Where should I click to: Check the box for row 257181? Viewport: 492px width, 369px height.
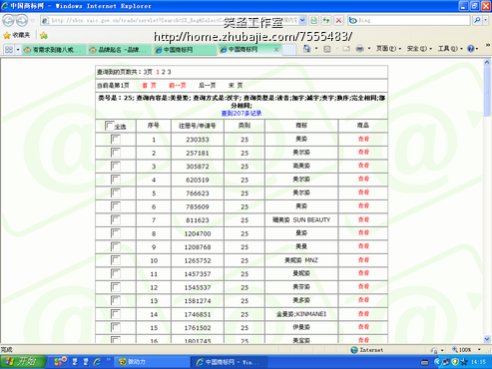(x=116, y=153)
